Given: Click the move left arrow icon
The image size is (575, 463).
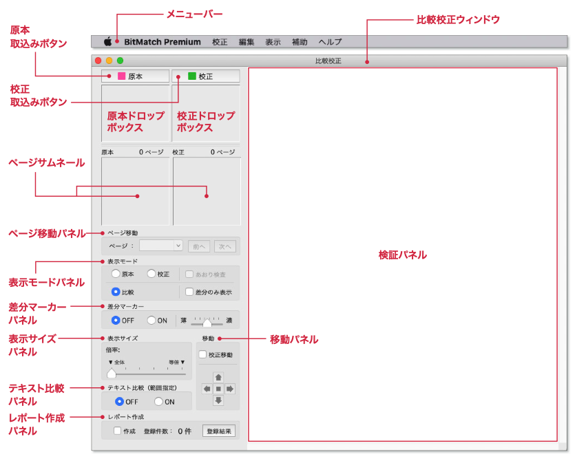Looking at the screenshot, I should point(207,389).
